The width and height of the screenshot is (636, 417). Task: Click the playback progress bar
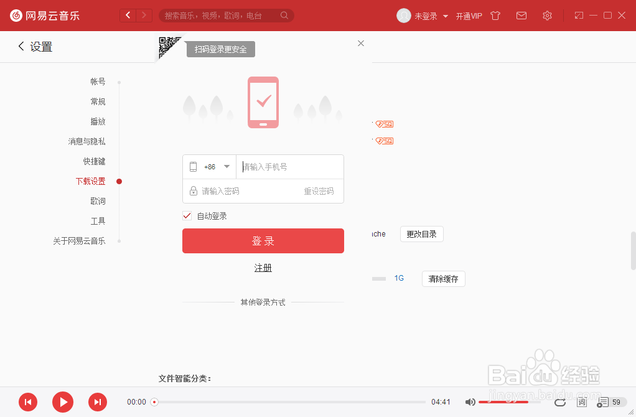tap(289, 402)
